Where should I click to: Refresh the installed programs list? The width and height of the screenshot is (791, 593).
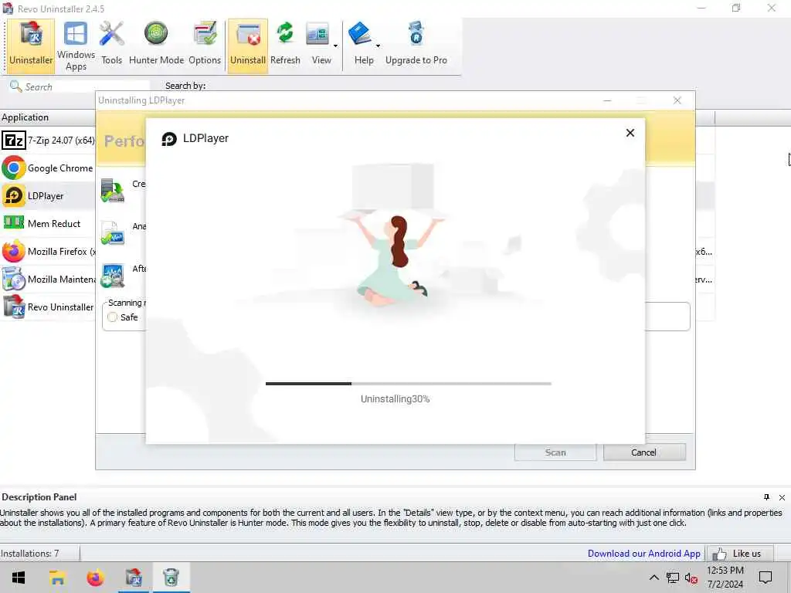[285, 46]
